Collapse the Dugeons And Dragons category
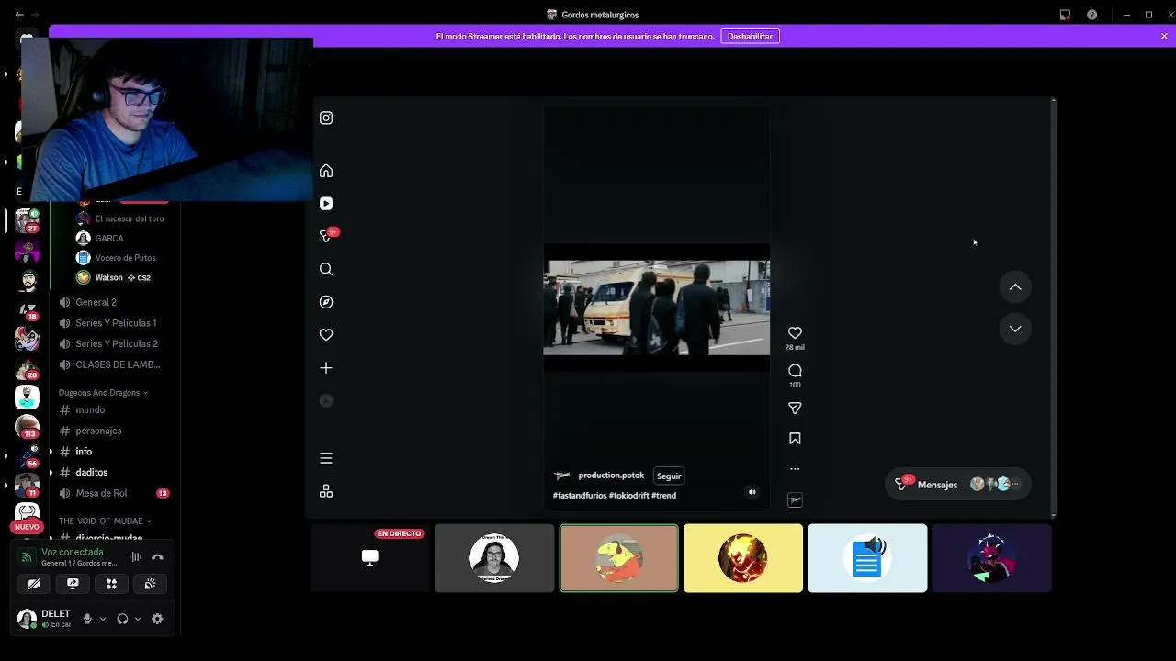The image size is (1176, 661). pos(103,393)
